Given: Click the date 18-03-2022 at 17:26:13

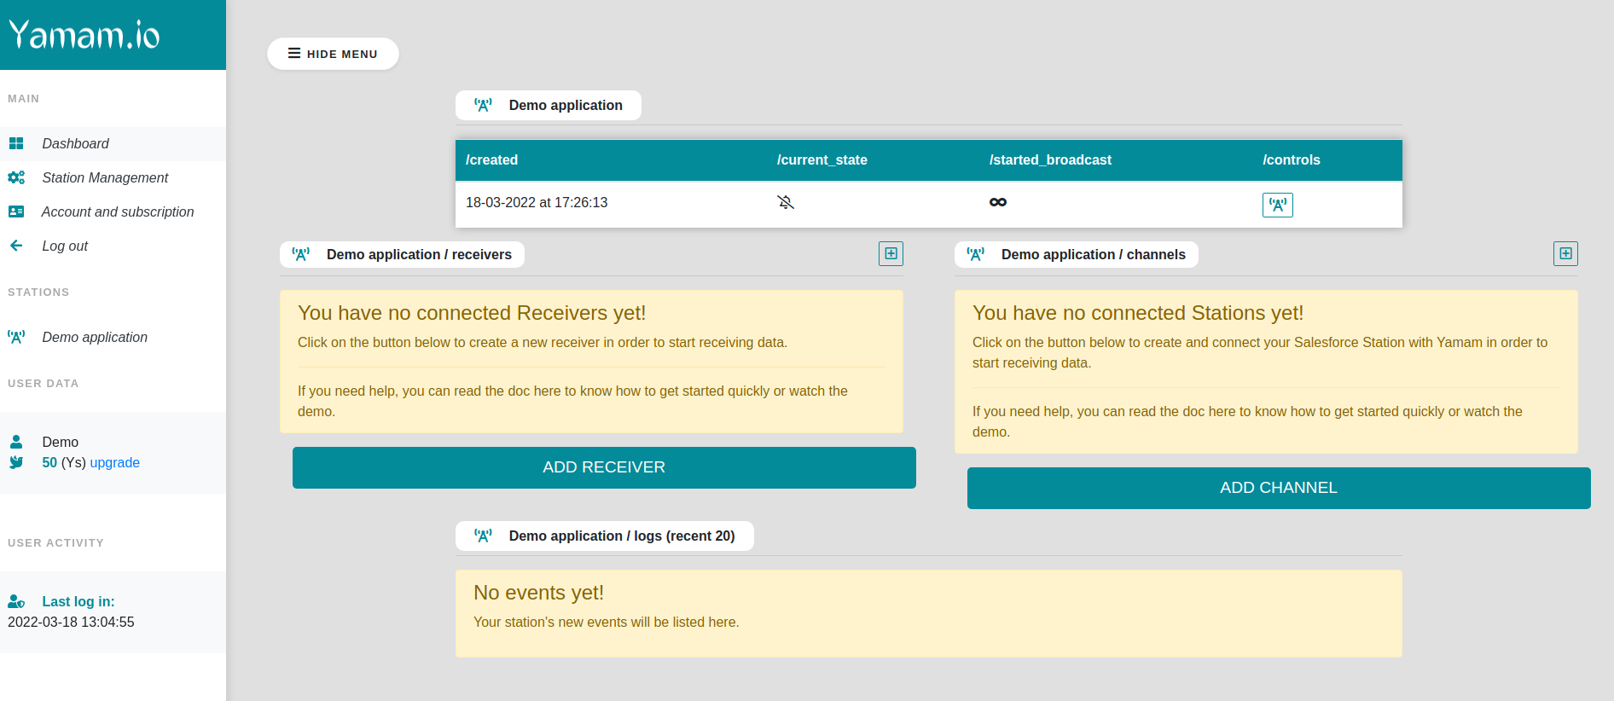Looking at the screenshot, I should [x=537, y=202].
